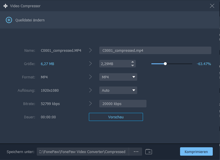Image resolution: width=220 pixels, height=160 pixels.
Task: Open the Auto resolution dropdown
Action: tap(133, 90)
